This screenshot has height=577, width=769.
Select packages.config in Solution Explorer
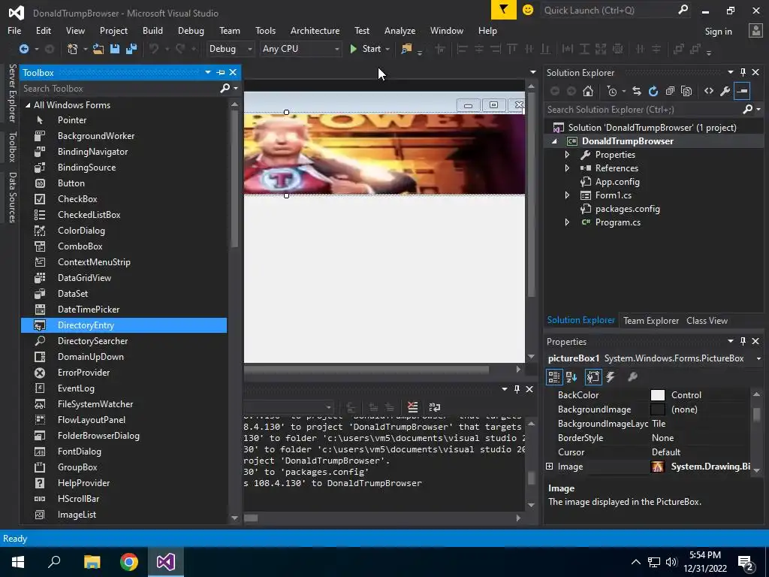(x=627, y=209)
